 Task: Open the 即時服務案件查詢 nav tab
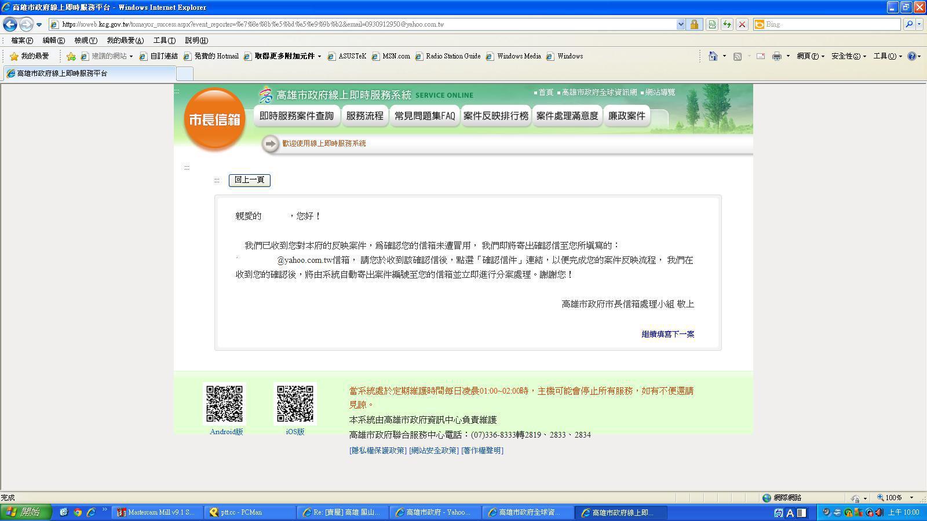pos(297,116)
